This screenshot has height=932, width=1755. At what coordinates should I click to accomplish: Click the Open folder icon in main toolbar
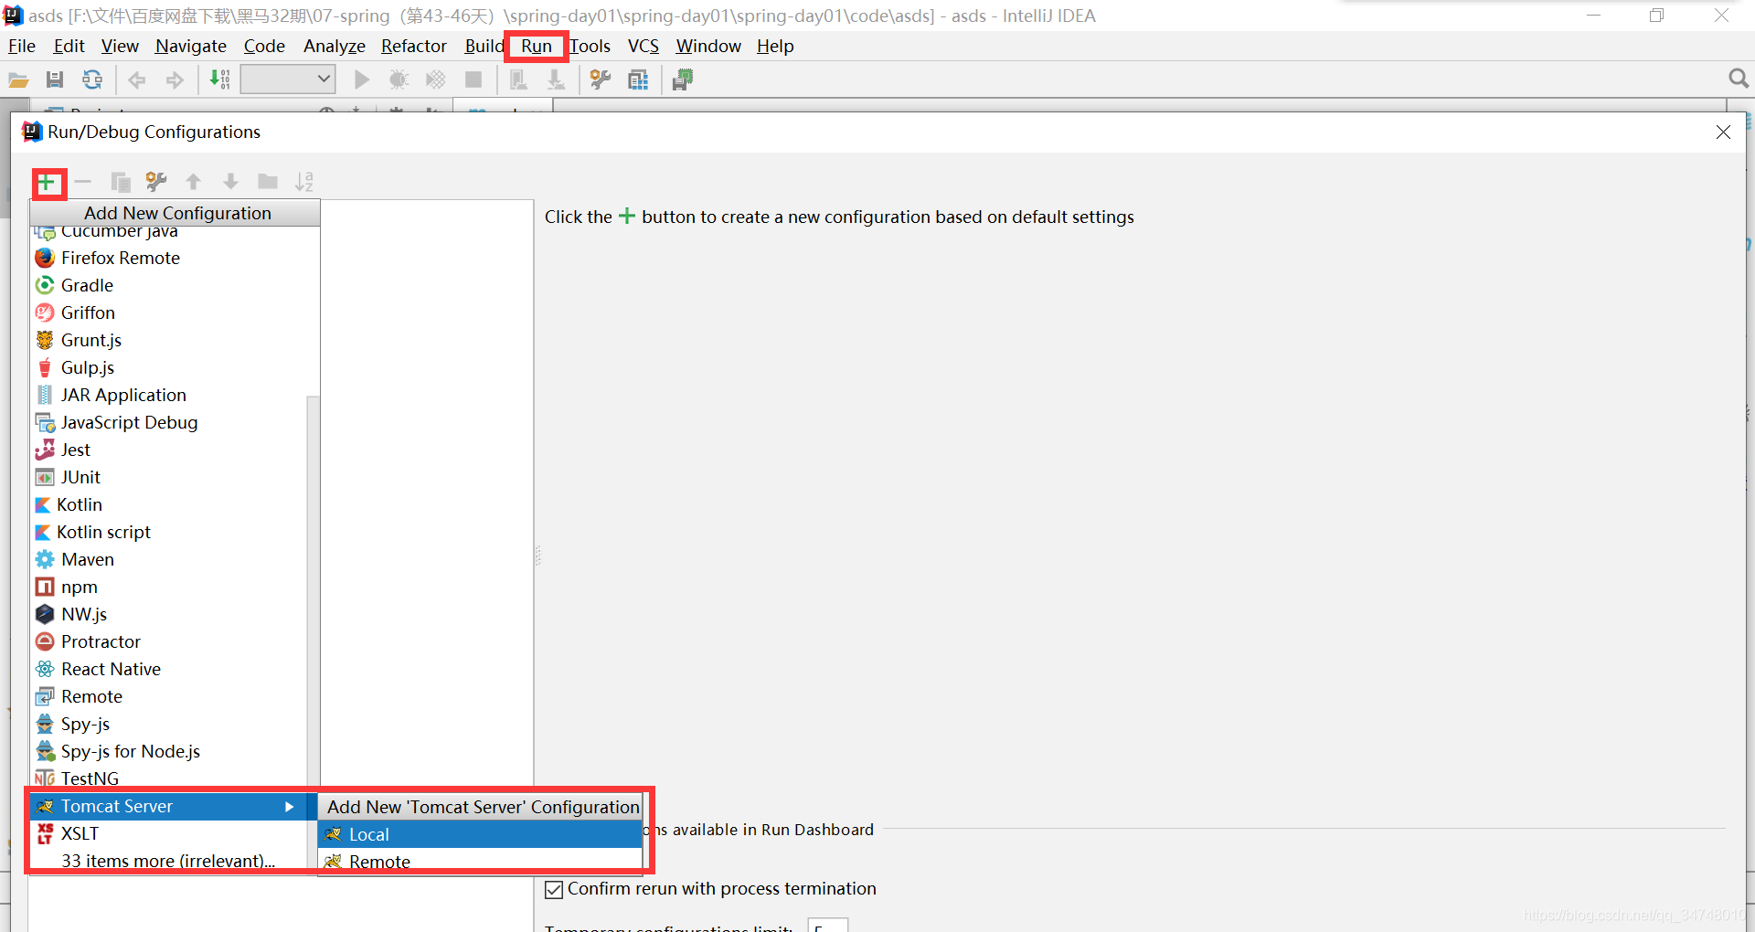[18, 80]
